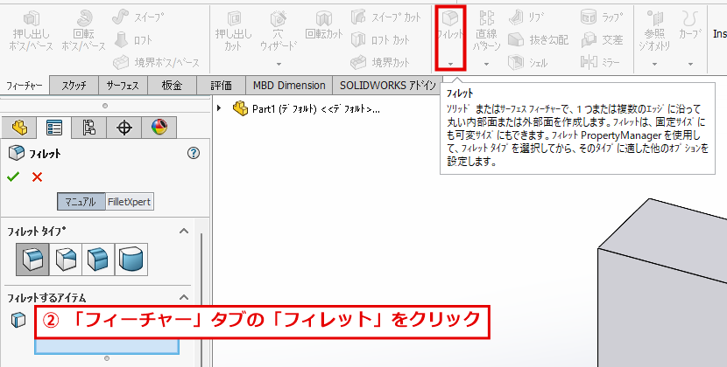Open the ConfigurationManager panel tab
This screenshot has width=727, height=367.
tap(89, 128)
